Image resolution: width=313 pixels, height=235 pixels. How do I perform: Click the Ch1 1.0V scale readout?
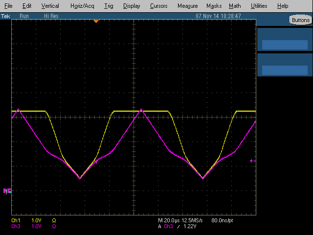(x=36, y=220)
